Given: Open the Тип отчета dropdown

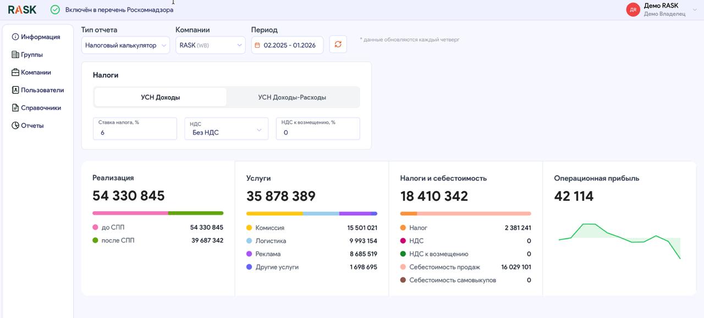Looking at the screenshot, I should [125, 45].
